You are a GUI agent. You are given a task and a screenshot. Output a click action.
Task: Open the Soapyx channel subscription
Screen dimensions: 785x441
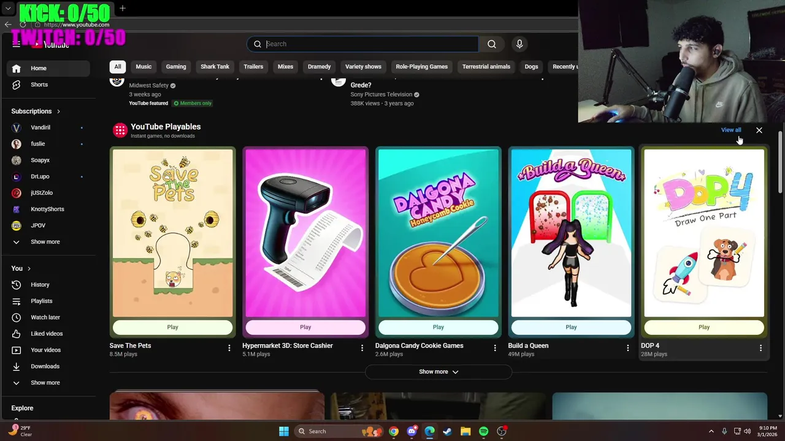tap(48, 160)
